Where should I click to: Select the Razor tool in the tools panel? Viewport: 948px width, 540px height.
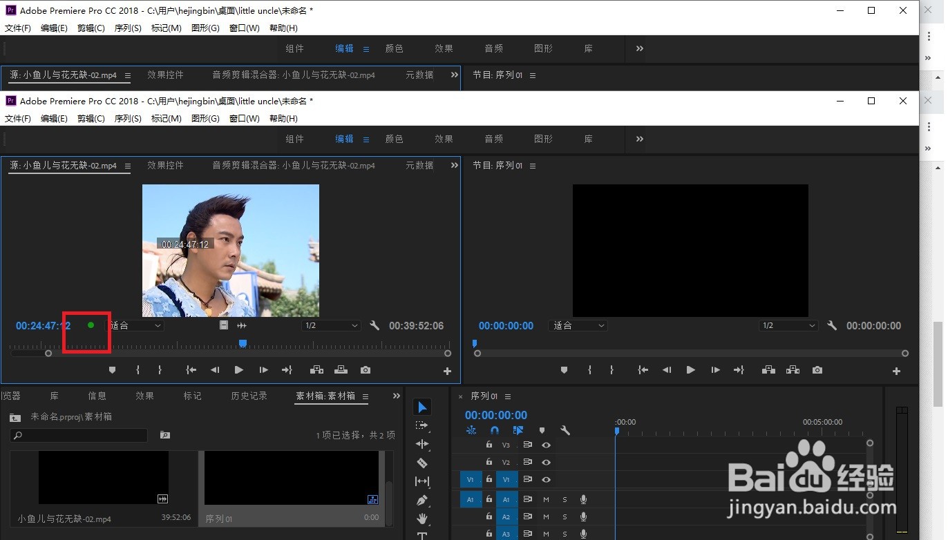pyautogui.click(x=421, y=462)
